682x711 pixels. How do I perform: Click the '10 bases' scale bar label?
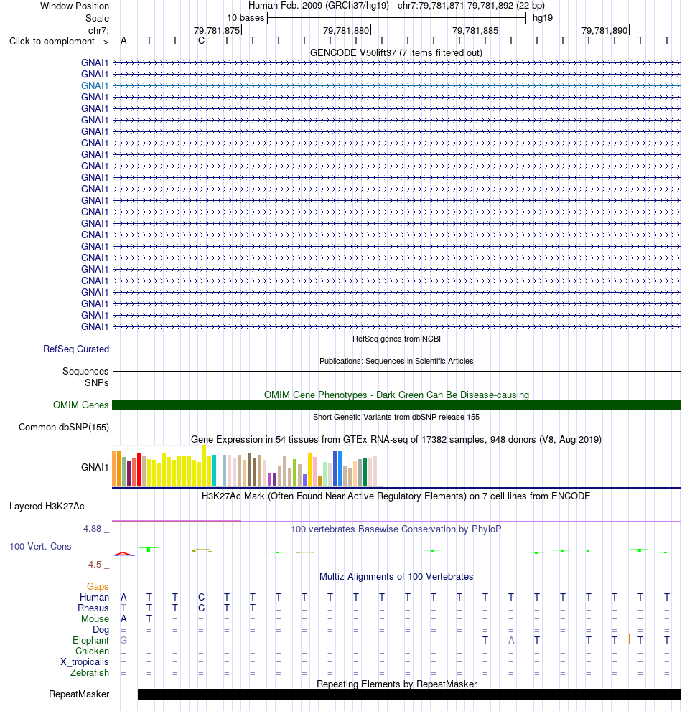tap(246, 18)
